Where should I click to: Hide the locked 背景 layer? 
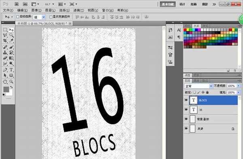[186, 128]
